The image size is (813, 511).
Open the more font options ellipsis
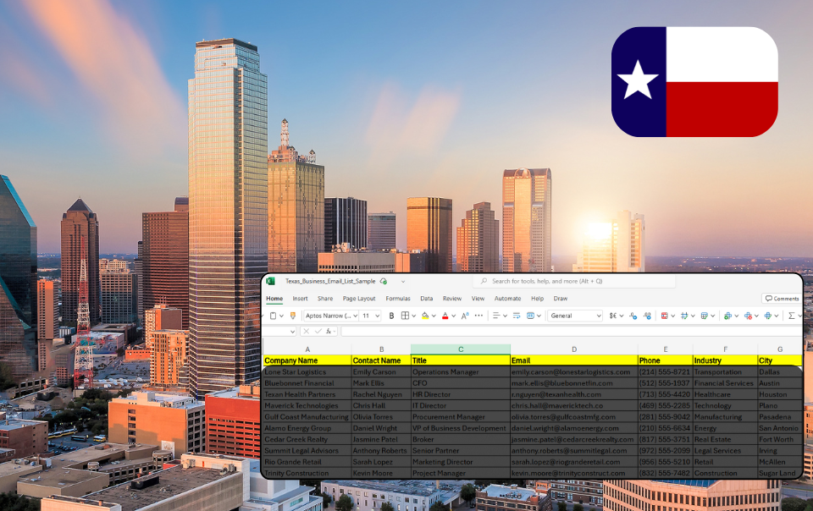pyautogui.click(x=478, y=316)
